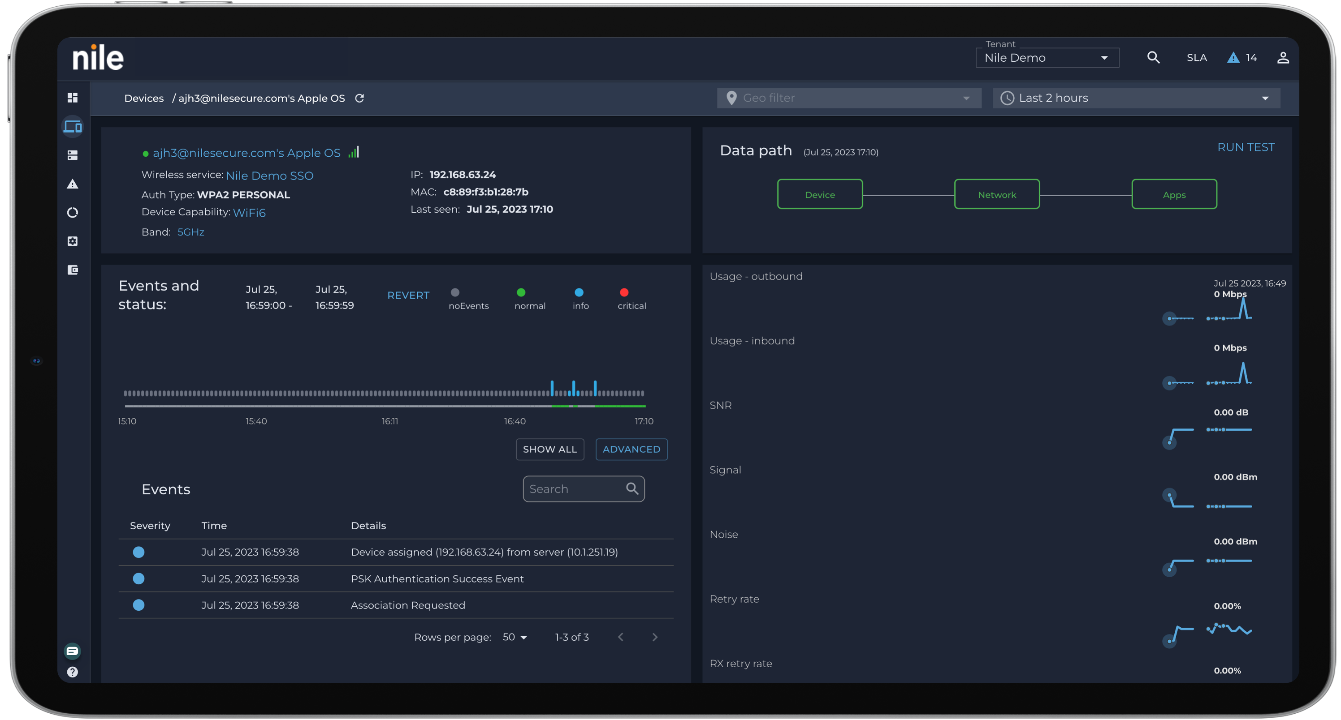This screenshot has height=720, width=1341.
Task: Open the chat support bubble icon
Action: 72,651
